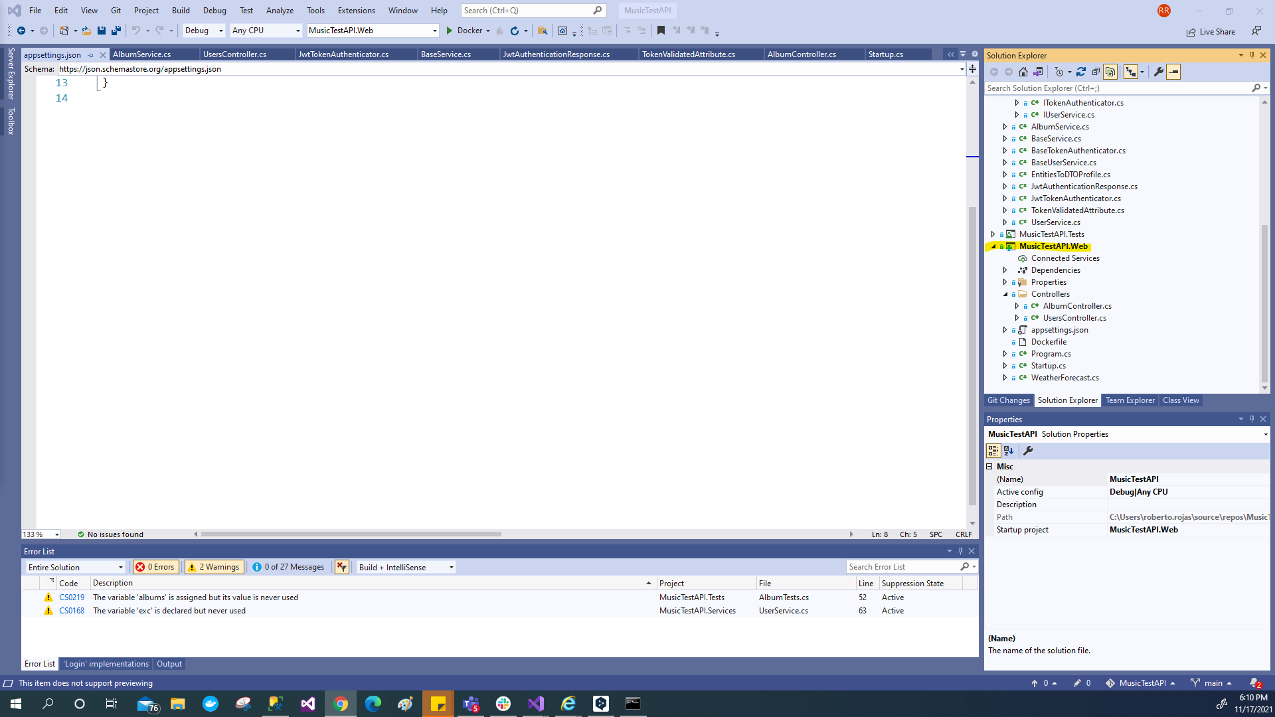Screen dimensions: 1275x717
Task: Open the Debug configuration dropdown
Action: click(204, 31)
